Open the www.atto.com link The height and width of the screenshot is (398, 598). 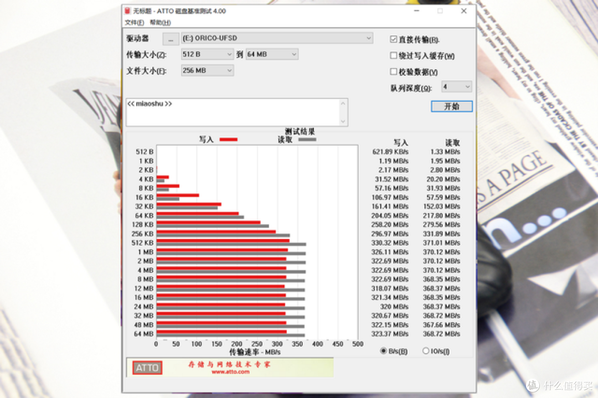point(230,371)
